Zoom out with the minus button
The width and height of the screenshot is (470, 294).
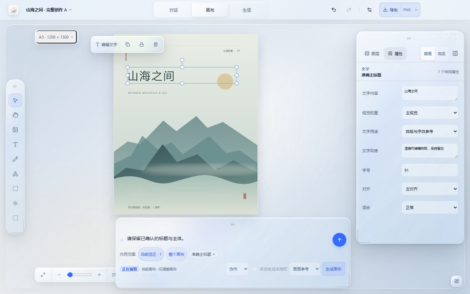click(x=59, y=275)
